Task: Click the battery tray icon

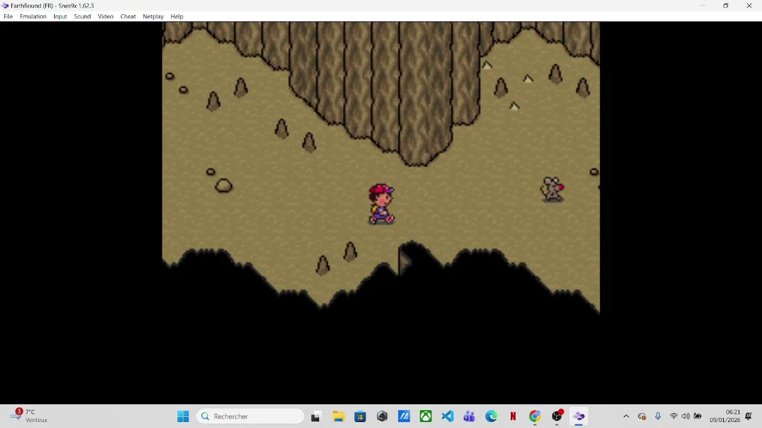Action: pyautogui.click(x=698, y=417)
